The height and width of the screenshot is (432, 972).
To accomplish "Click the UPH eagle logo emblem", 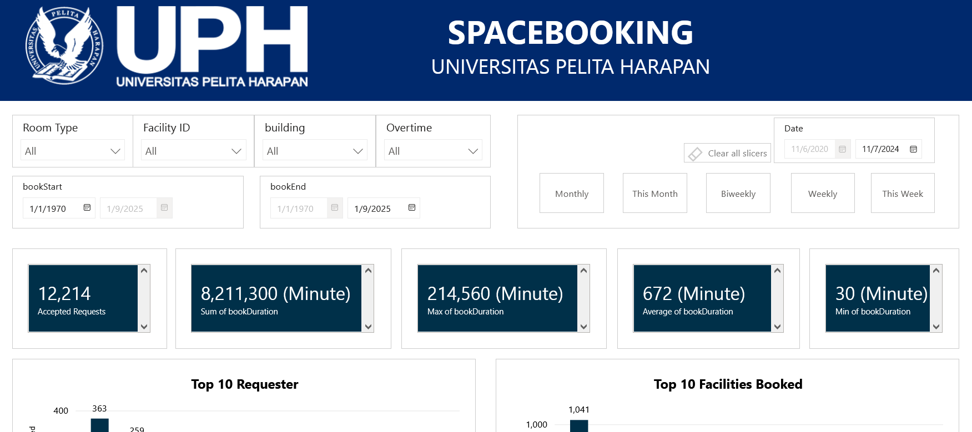I will [64, 46].
